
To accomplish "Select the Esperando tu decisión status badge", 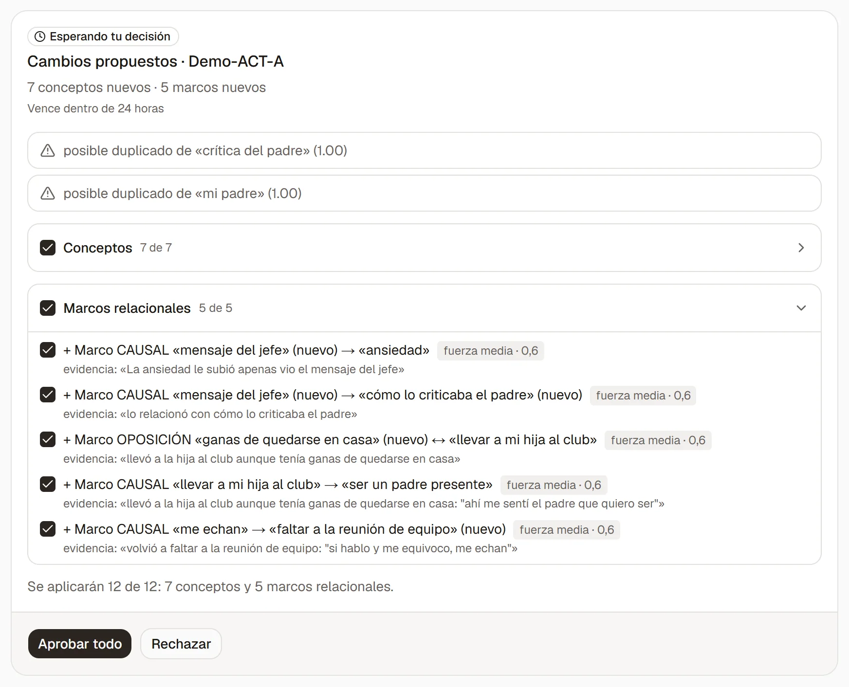I will (x=103, y=36).
